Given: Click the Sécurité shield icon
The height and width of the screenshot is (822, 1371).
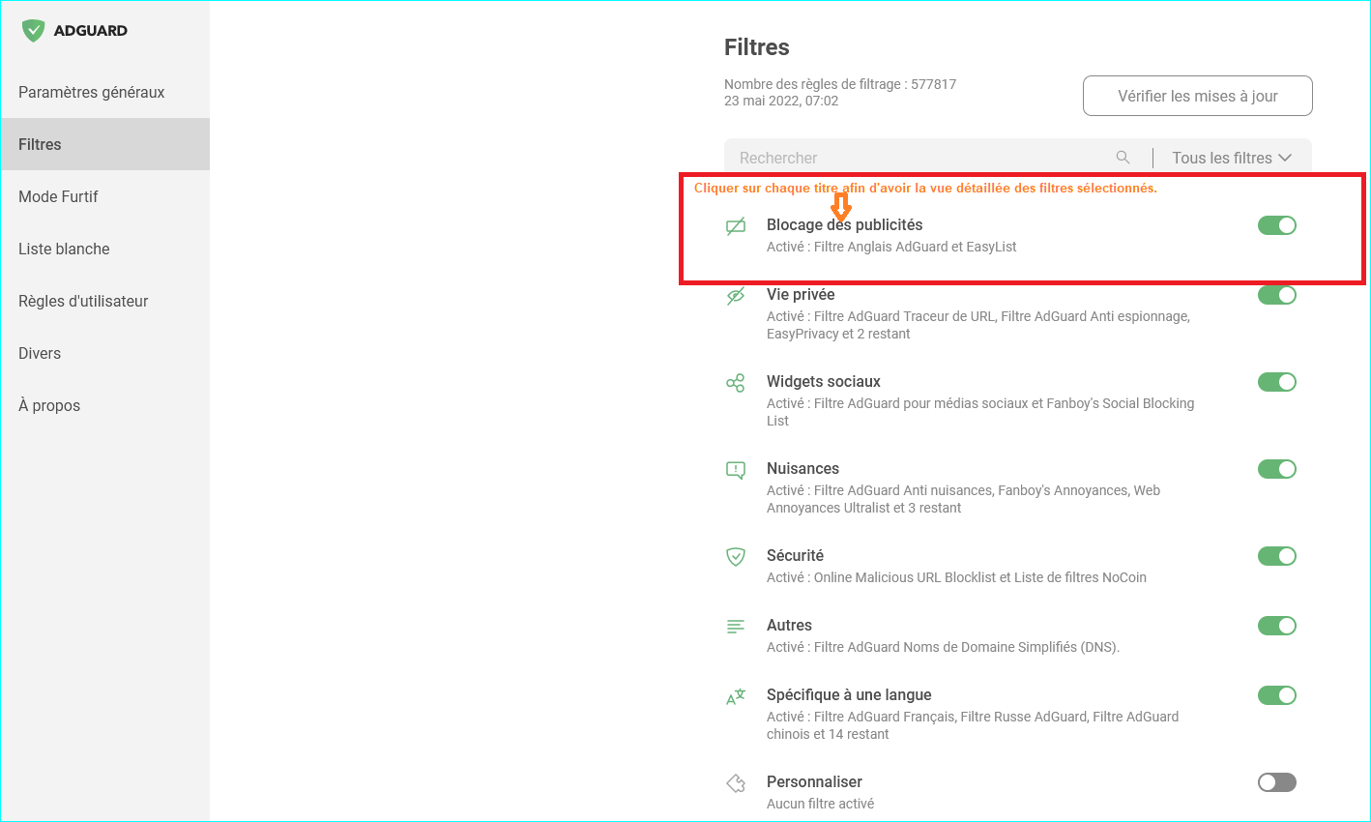Looking at the screenshot, I should click(x=736, y=557).
